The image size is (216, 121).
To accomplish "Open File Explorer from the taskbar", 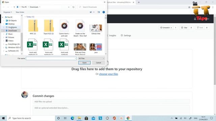I will [x=79, y=118].
